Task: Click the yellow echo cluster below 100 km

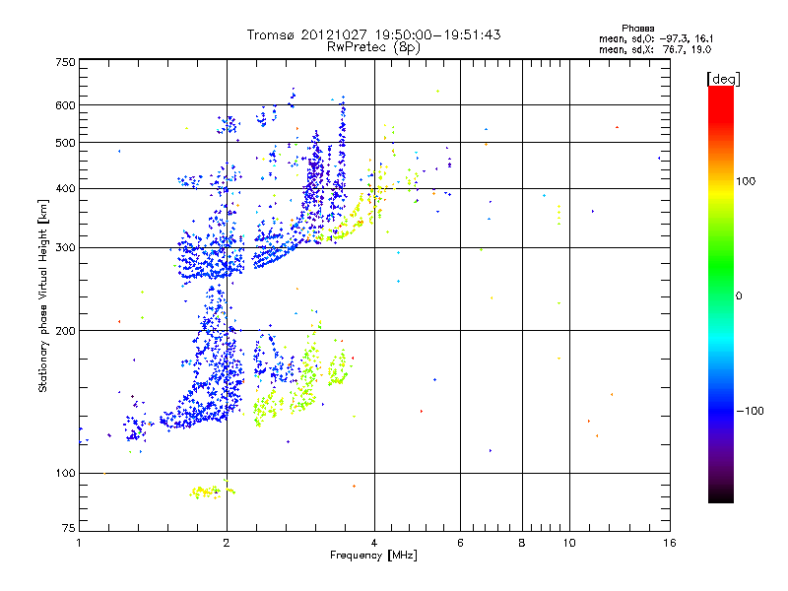Action: click(211, 491)
